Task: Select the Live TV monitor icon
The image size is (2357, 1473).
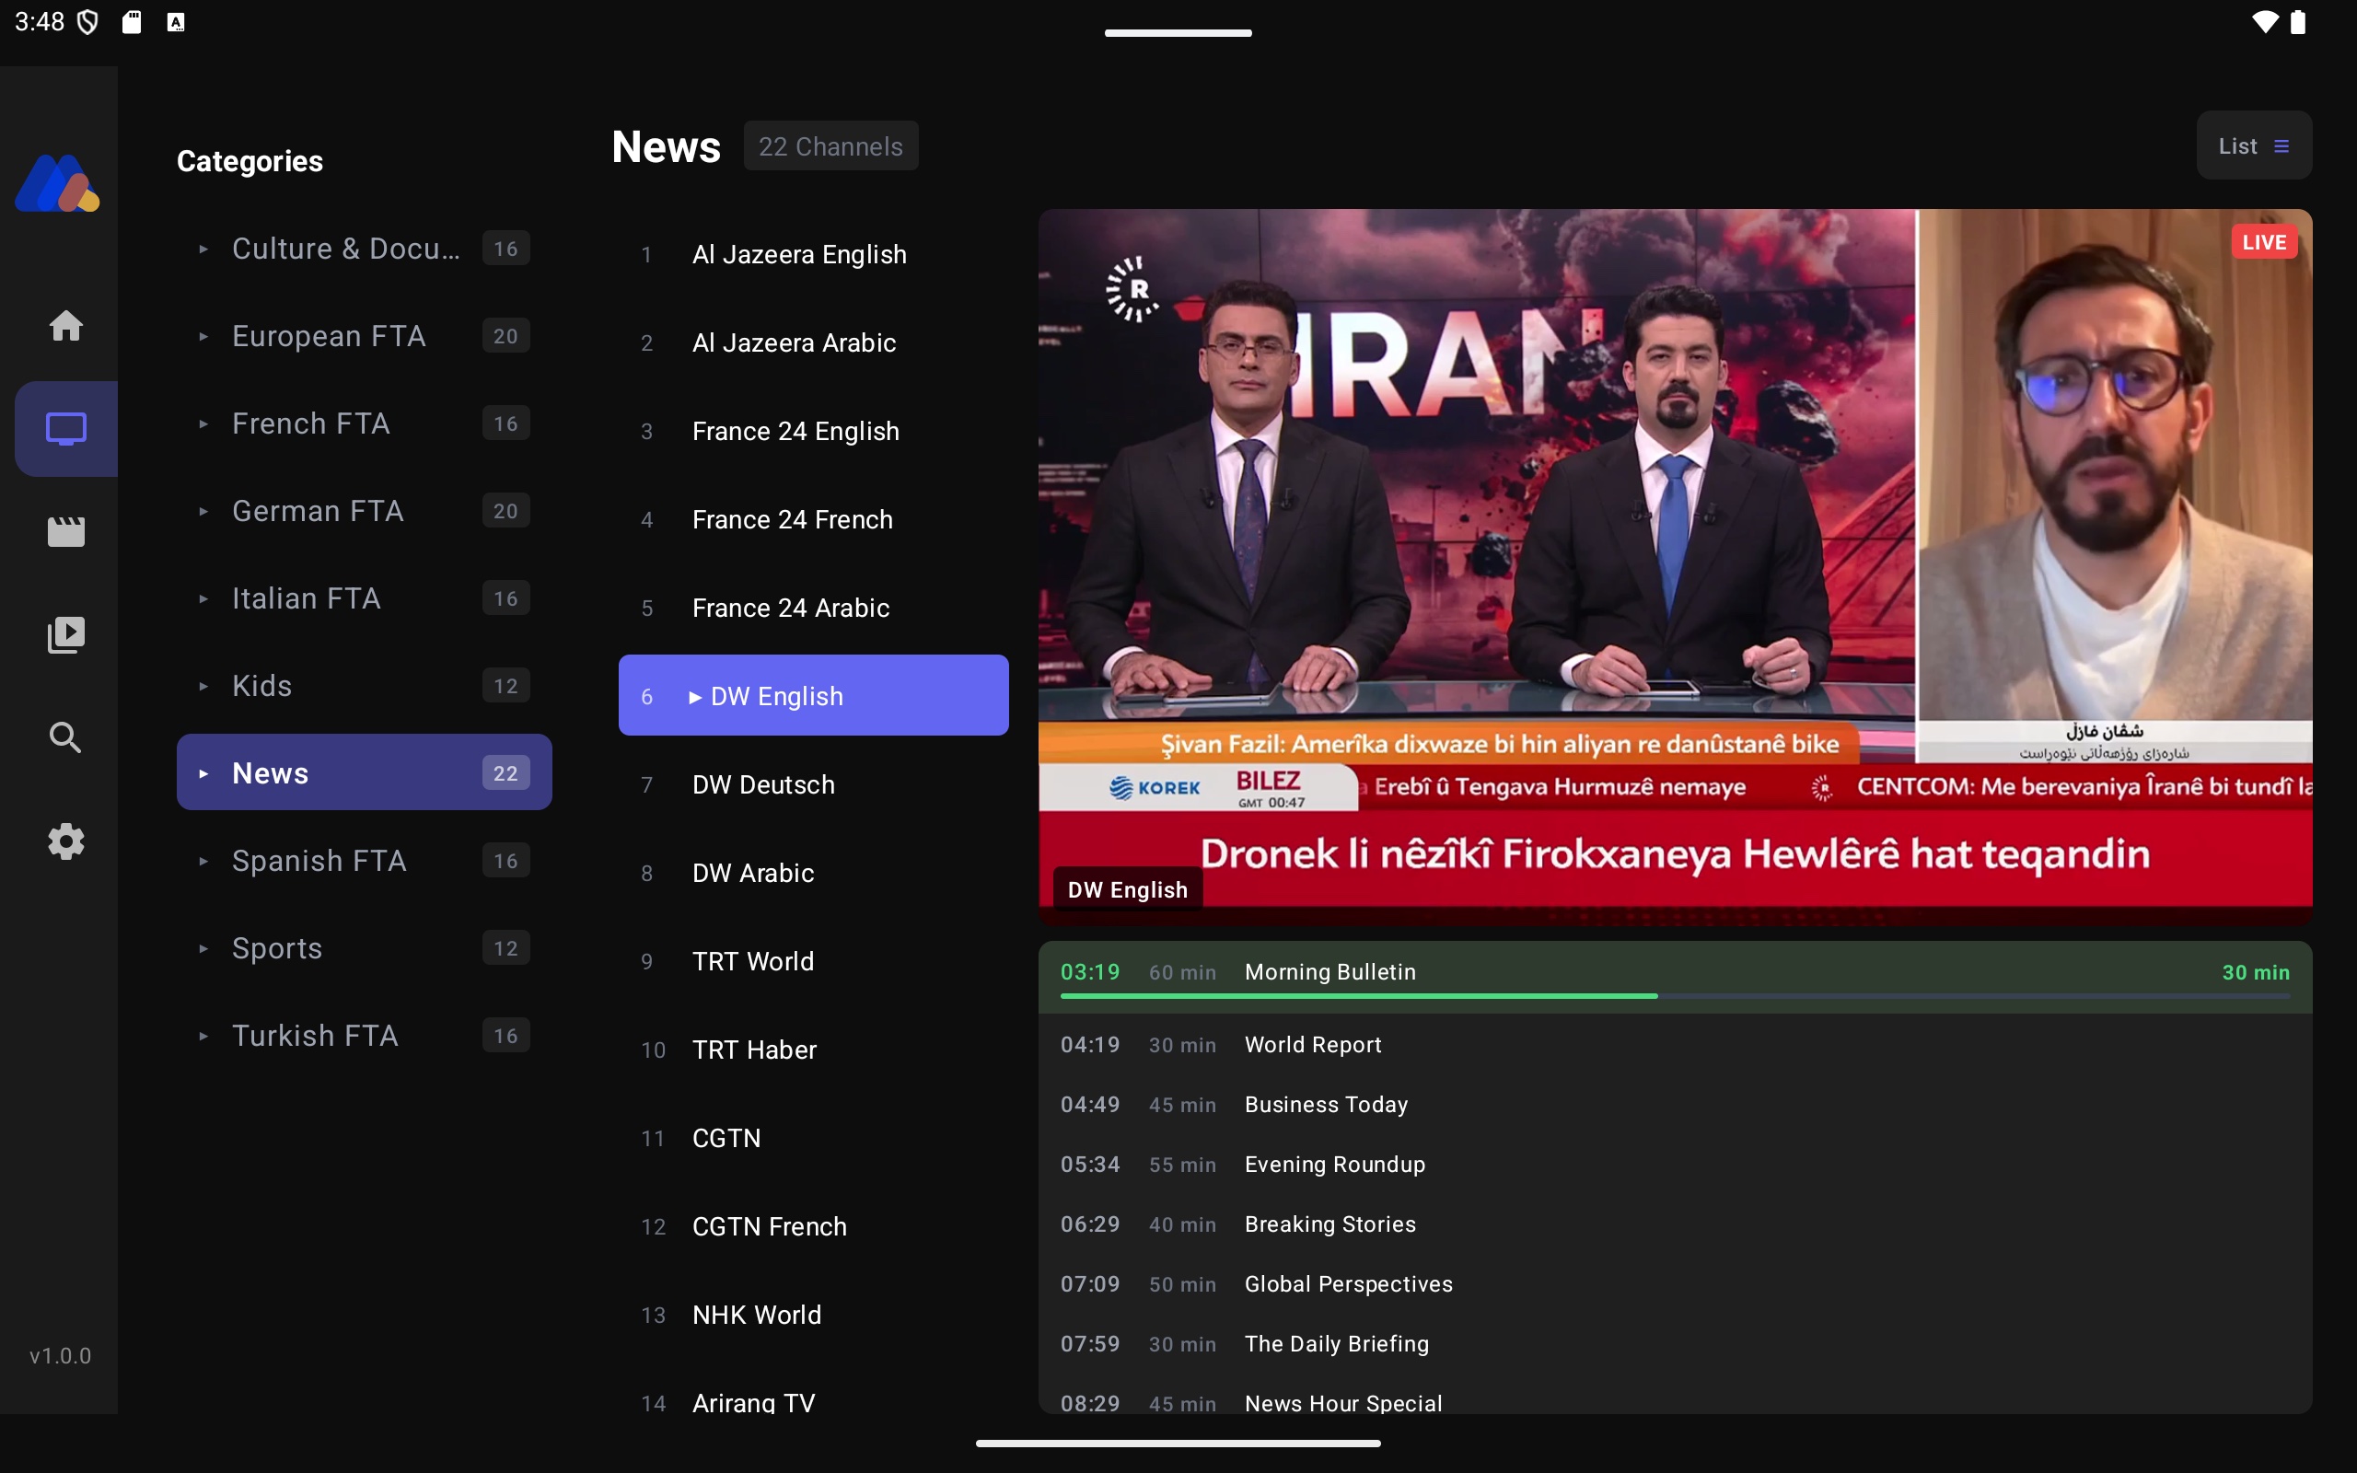Action: click(65, 429)
